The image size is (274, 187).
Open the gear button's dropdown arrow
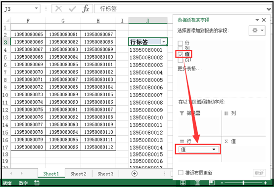tap(262, 30)
